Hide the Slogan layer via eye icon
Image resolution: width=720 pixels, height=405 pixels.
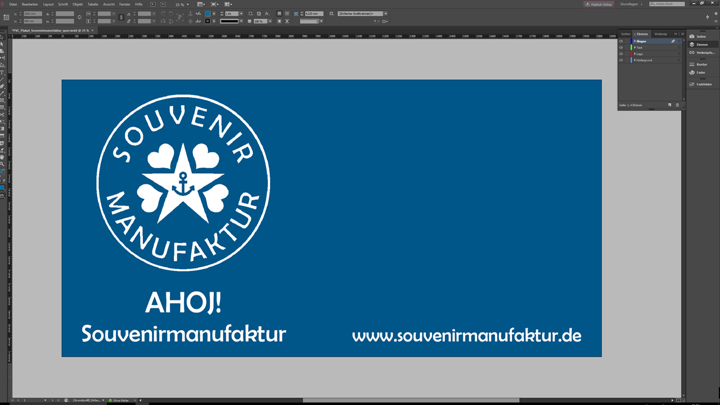tap(621, 41)
